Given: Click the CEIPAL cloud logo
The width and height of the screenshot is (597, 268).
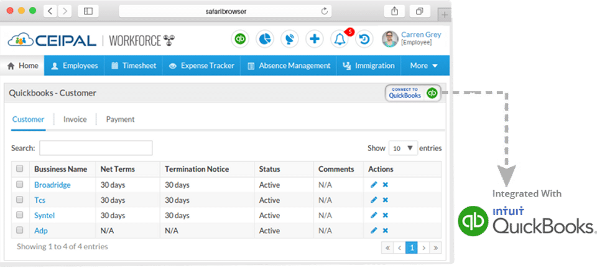Looking at the screenshot, I should (52, 40).
